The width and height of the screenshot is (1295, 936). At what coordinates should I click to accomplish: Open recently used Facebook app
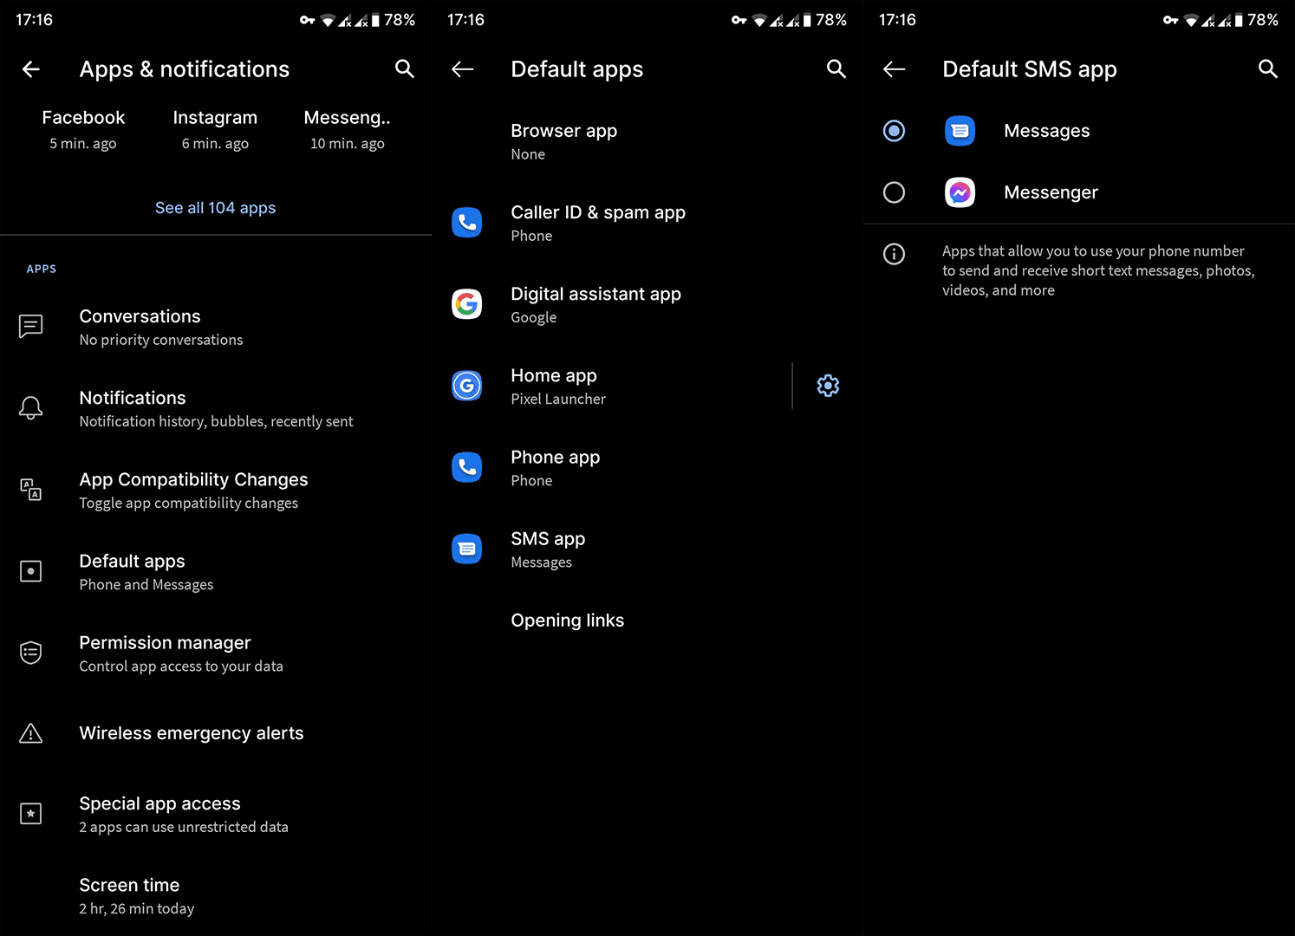tap(83, 129)
